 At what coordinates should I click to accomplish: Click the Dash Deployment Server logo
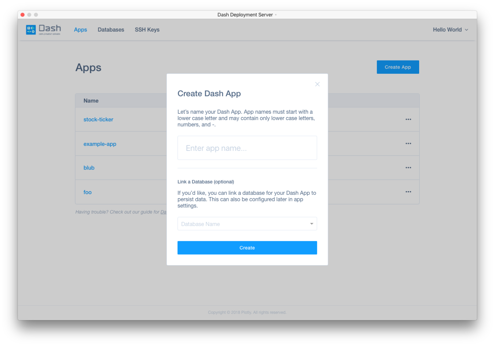tap(44, 30)
